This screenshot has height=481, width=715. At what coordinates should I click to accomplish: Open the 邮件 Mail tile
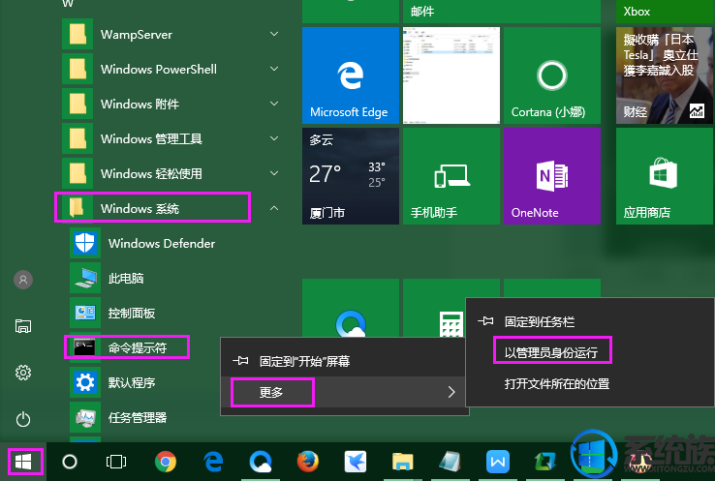[502, 12]
